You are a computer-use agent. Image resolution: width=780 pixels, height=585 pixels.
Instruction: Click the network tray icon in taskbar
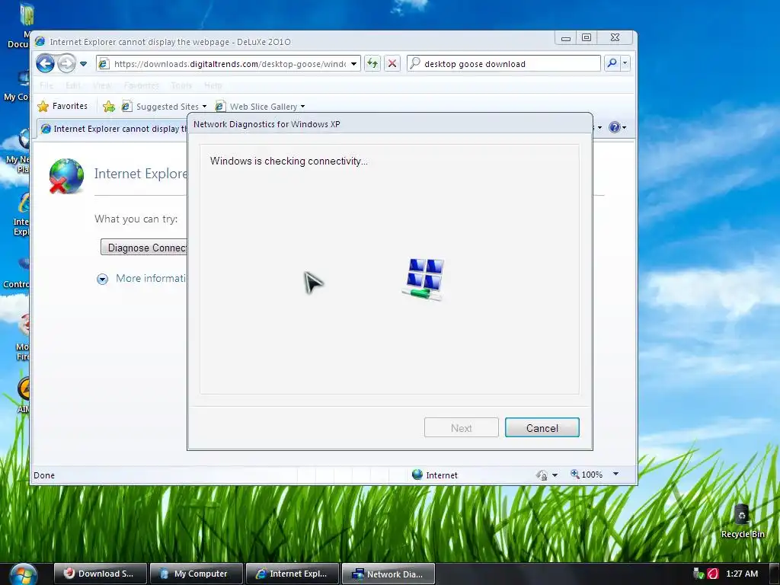click(x=698, y=574)
